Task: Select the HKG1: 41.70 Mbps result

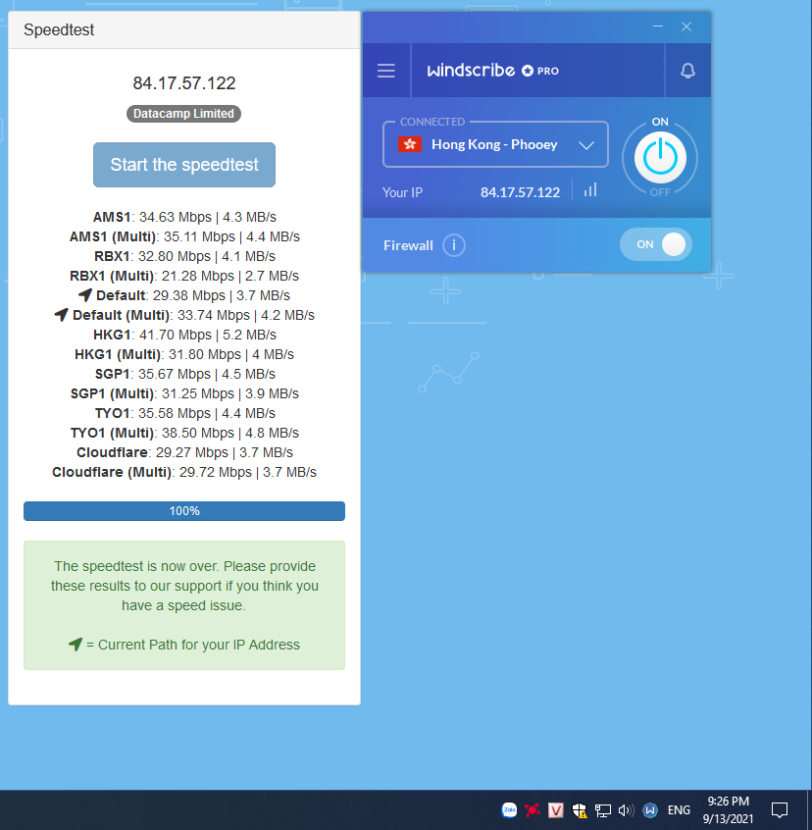Action: (184, 335)
